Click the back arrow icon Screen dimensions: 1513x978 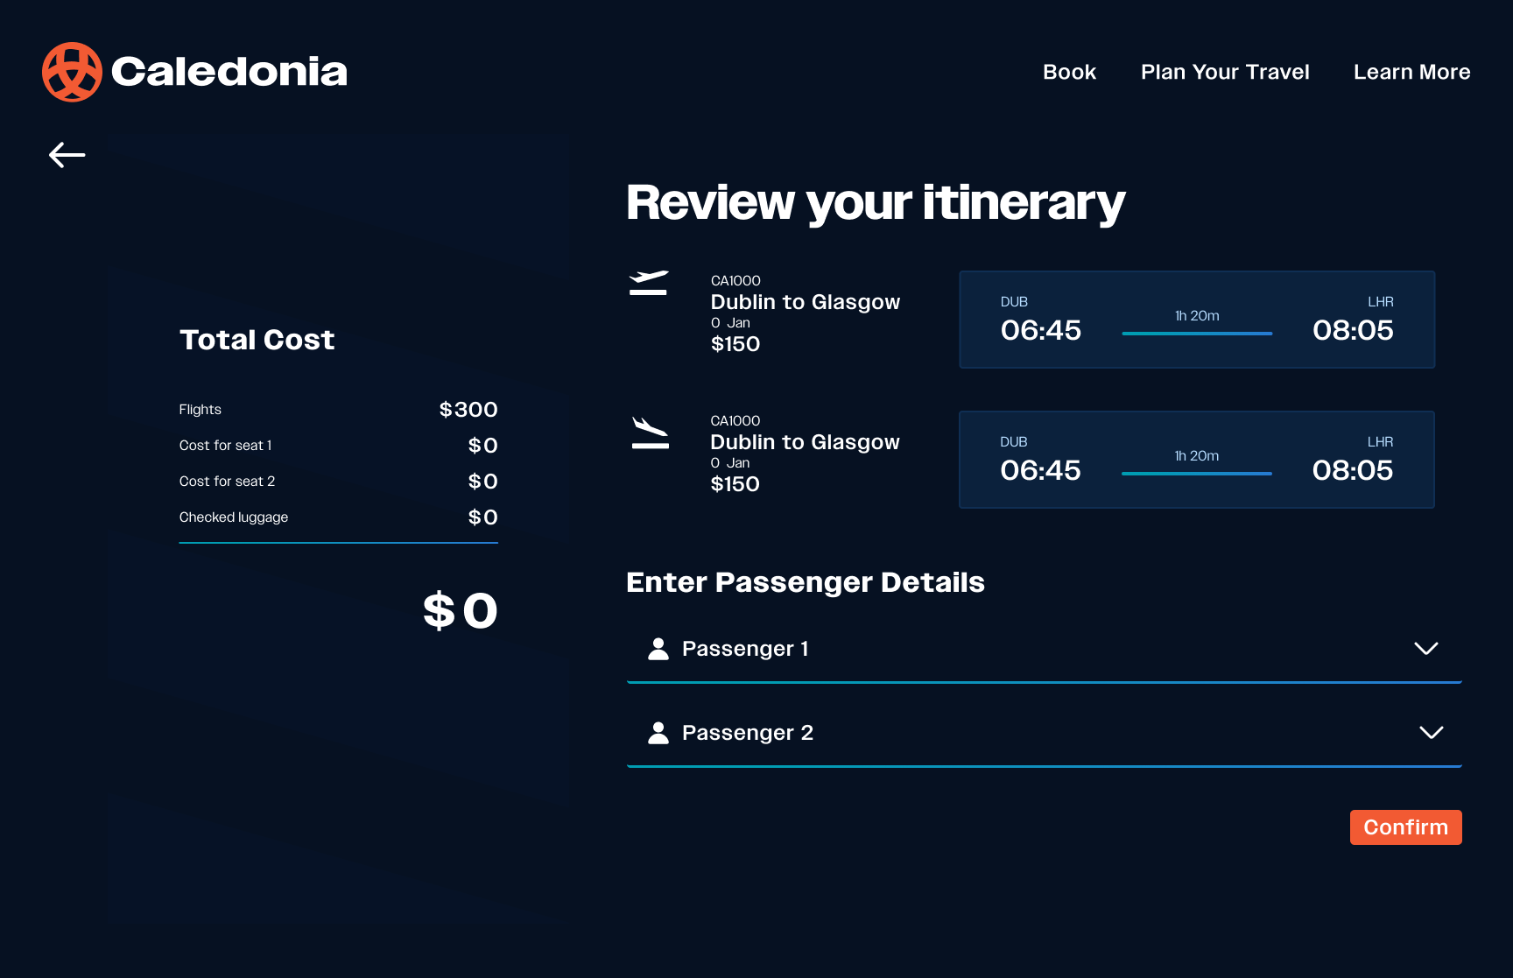(x=67, y=155)
